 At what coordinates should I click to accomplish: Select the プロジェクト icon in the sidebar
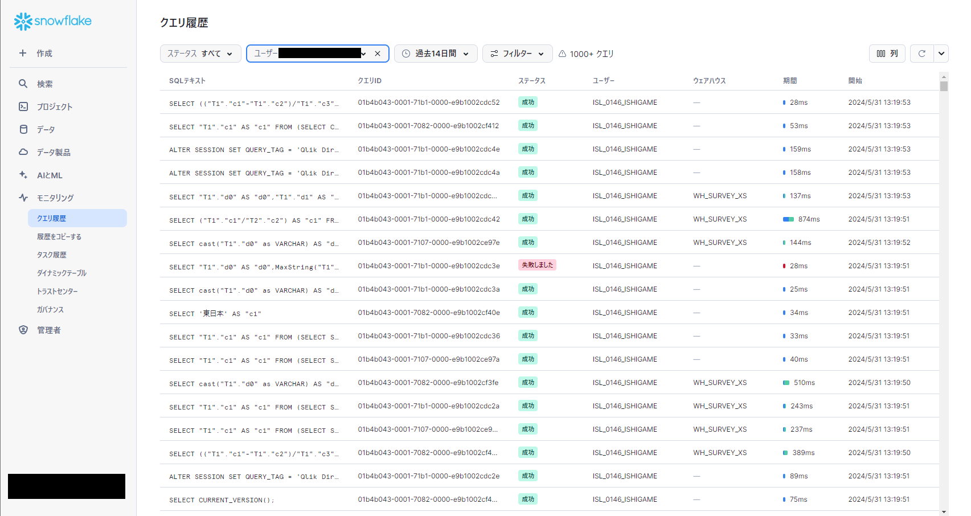tap(23, 107)
